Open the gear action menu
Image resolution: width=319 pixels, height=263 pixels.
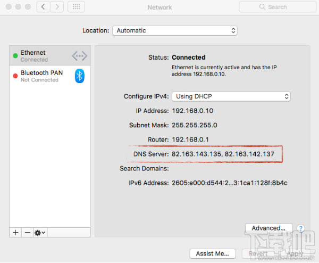tap(40, 233)
